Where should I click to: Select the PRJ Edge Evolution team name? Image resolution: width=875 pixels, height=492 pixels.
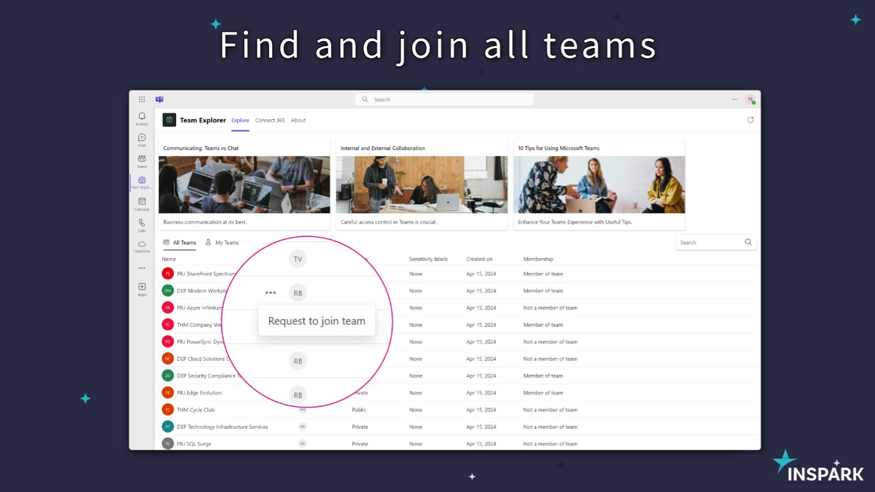[199, 393]
